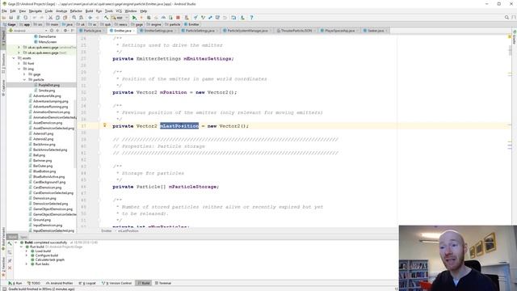The image size is (517, 291).
Task: Click the Run app green play icon
Action: click(134, 18)
